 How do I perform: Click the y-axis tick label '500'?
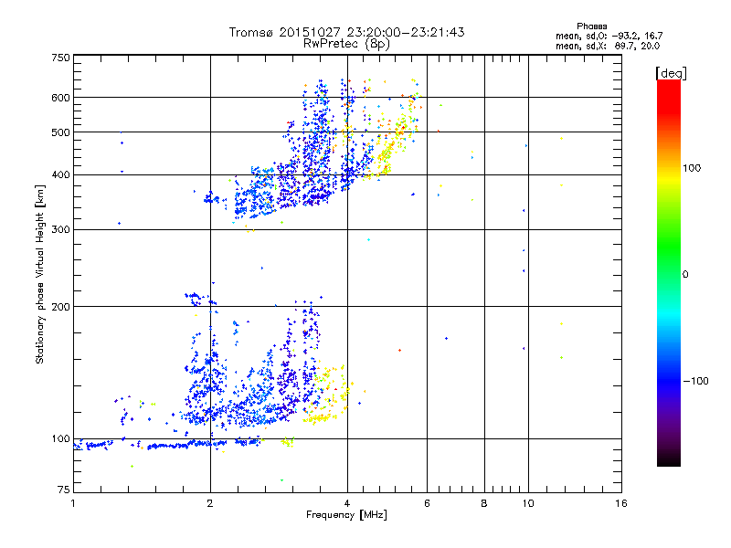[60, 132]
